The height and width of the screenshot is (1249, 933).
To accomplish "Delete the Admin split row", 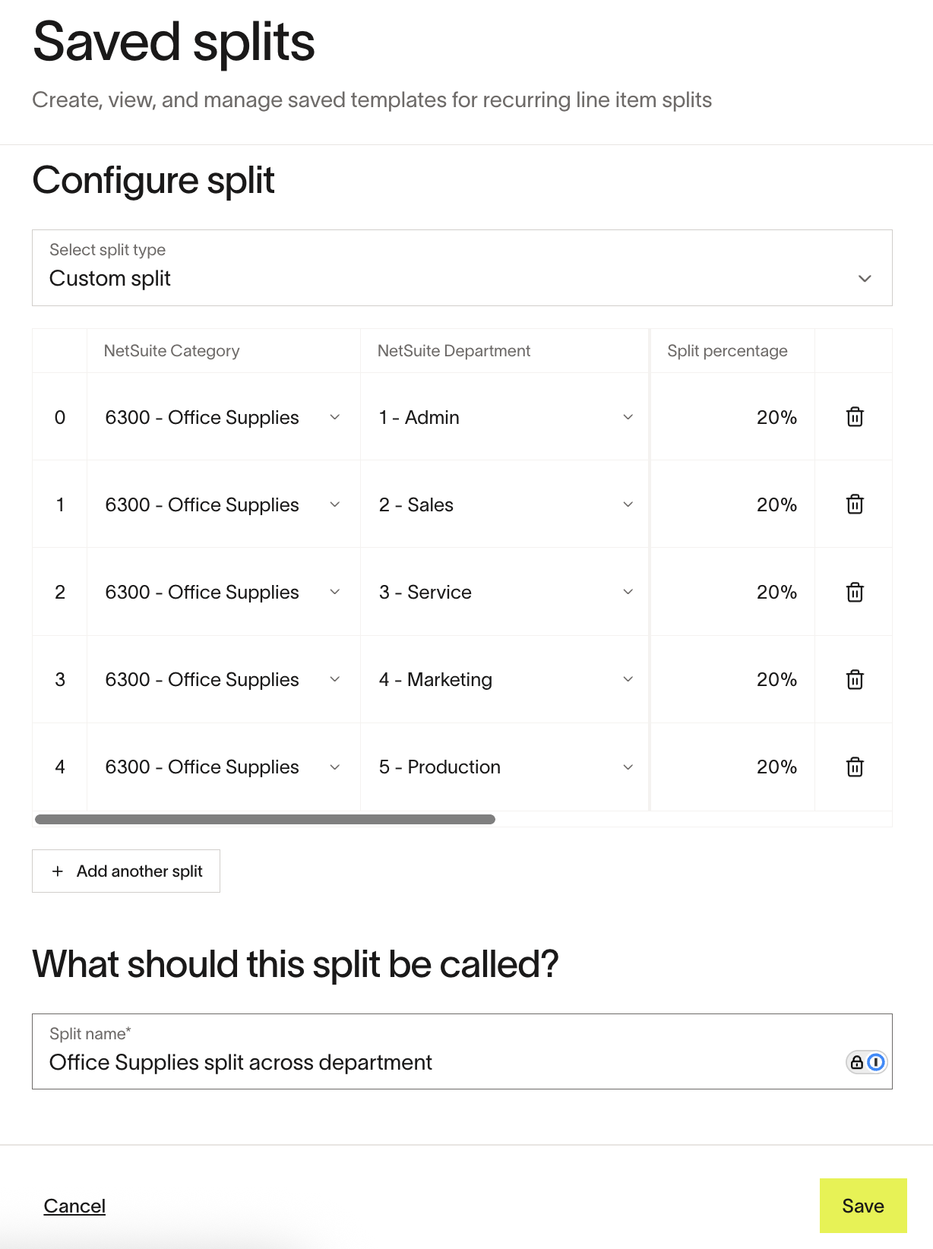I will pos(855,417).
